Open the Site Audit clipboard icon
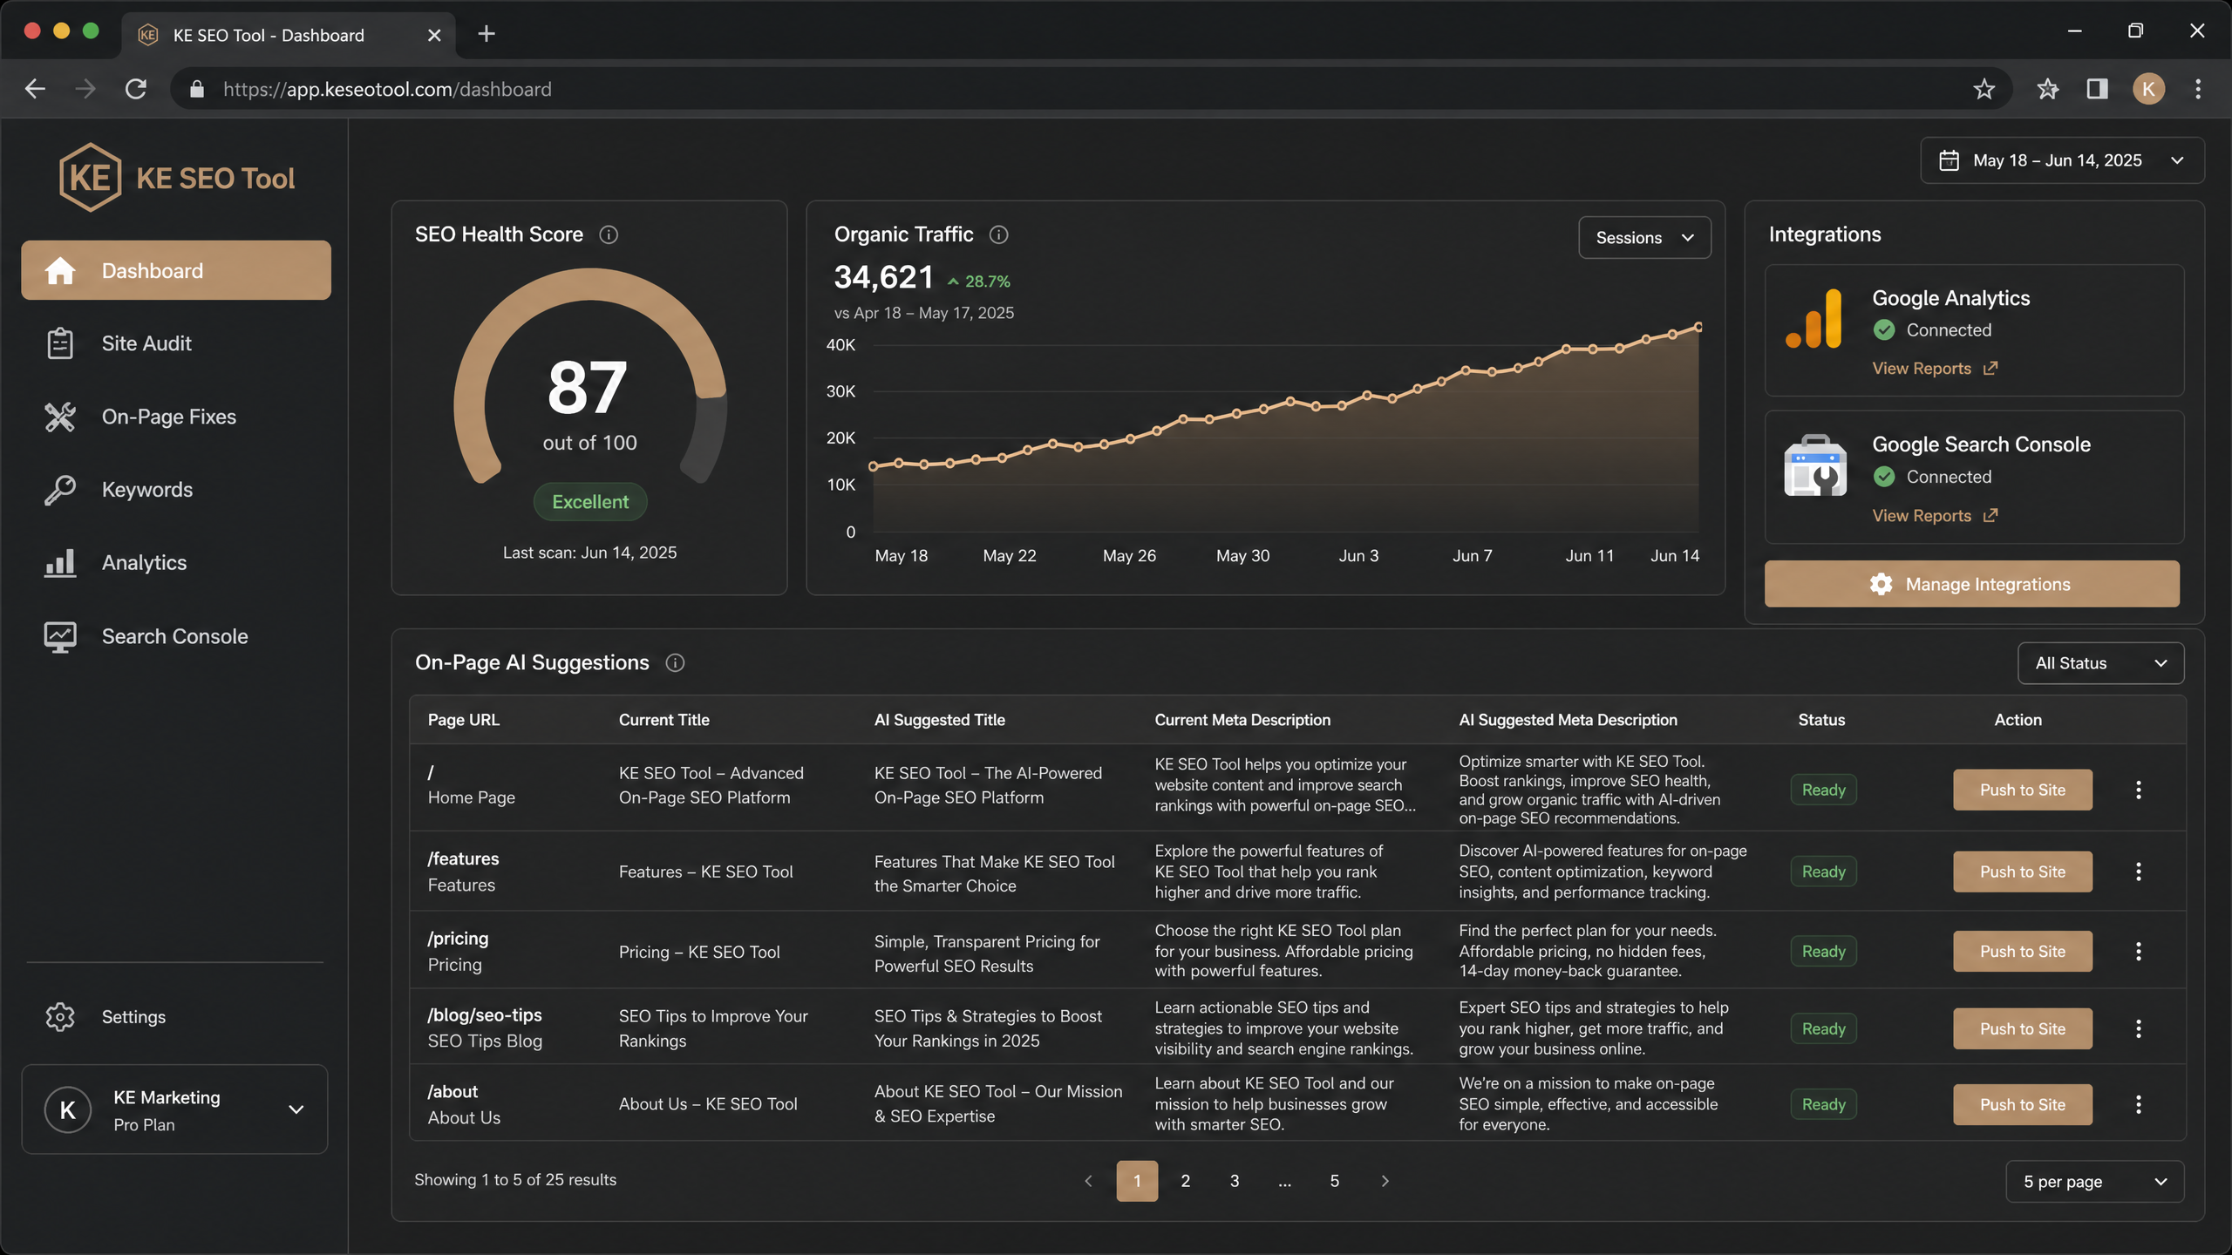 pos(59,343)
